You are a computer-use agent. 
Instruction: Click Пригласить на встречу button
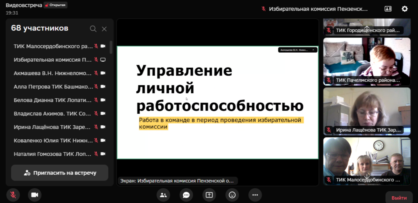(x=60, y=173)
